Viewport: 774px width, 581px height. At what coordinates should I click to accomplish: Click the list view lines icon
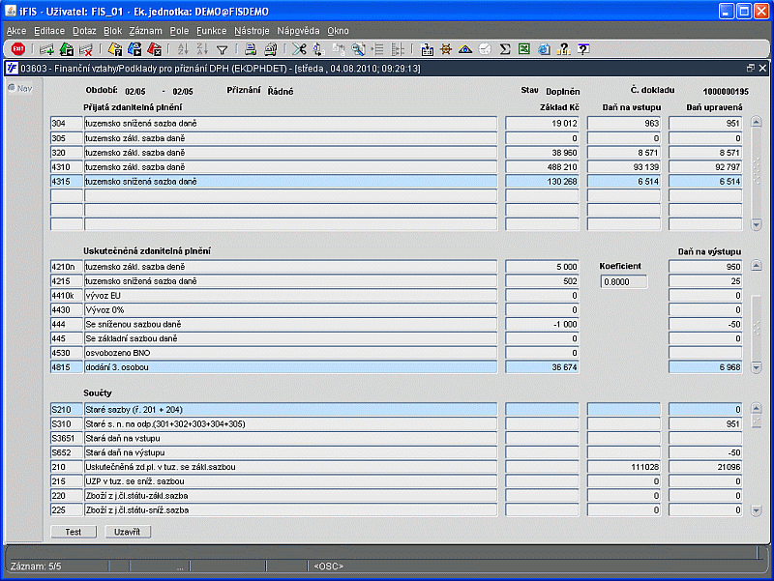[x=377, y=49]
